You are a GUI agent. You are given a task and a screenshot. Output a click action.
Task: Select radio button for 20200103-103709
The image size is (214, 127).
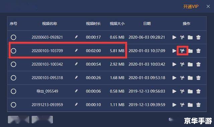click(13, 51)
